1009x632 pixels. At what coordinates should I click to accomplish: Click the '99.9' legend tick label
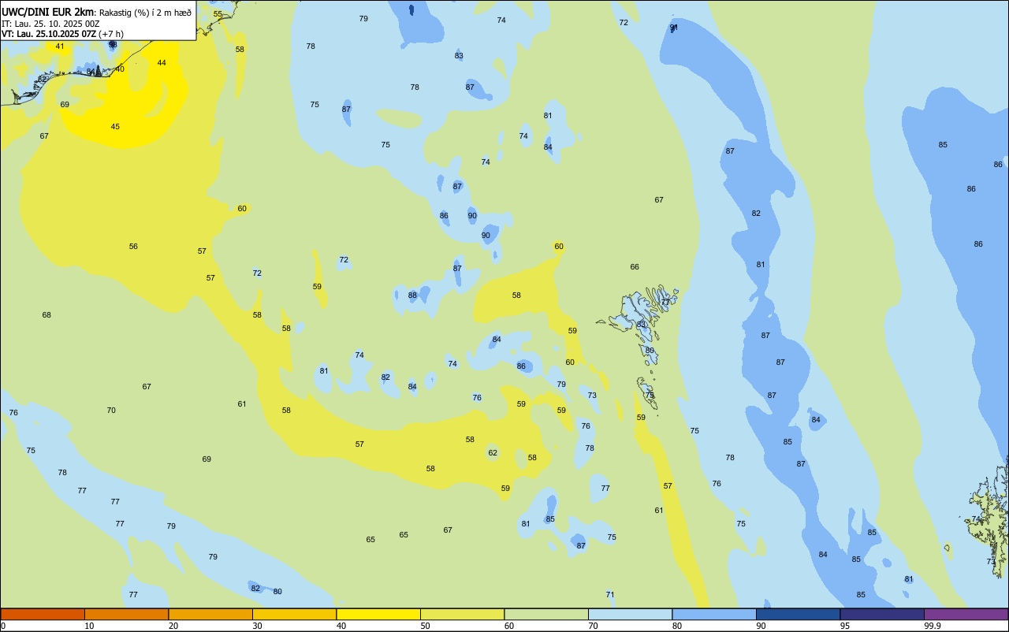point(933,626)
